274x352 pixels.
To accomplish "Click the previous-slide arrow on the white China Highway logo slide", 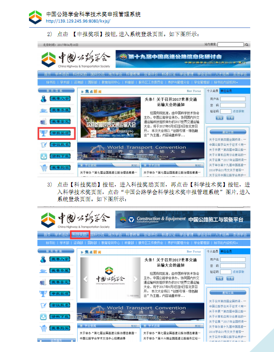I will coord(86,279).
